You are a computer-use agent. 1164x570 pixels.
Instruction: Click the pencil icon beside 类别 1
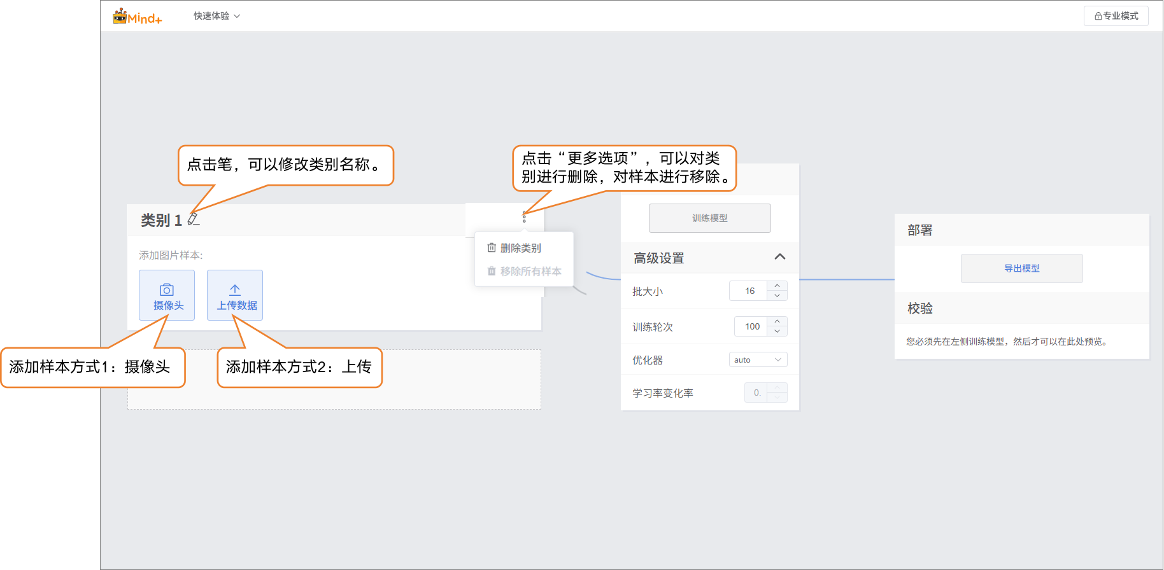pyautogui.click(x=194, y=219)
